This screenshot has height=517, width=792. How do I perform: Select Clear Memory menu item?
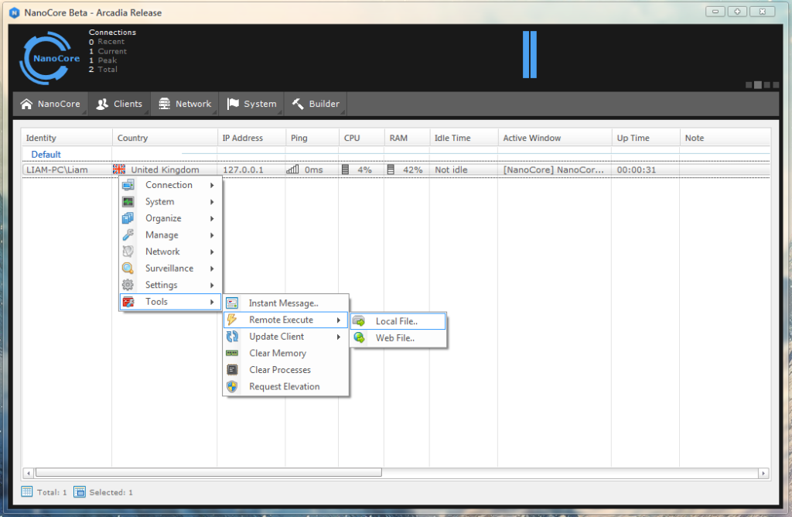coord(286,353)
